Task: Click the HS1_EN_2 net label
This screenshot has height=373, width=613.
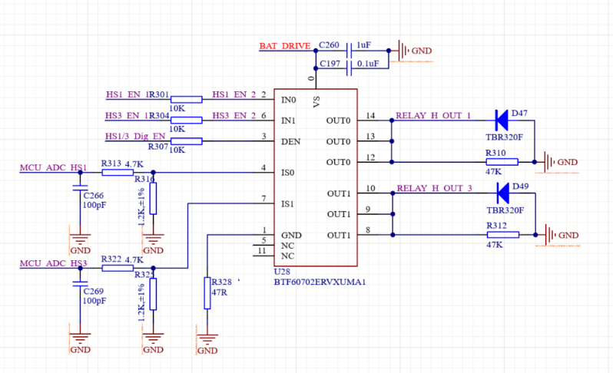Action: click(x=234, y=95)
